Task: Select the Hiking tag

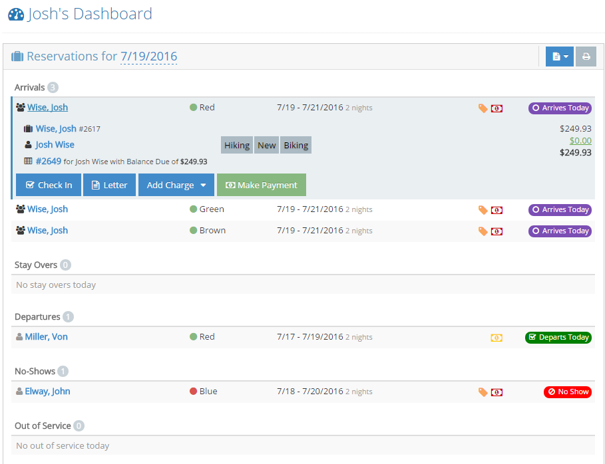Action: pyautogui.click(x=237, y=145)
